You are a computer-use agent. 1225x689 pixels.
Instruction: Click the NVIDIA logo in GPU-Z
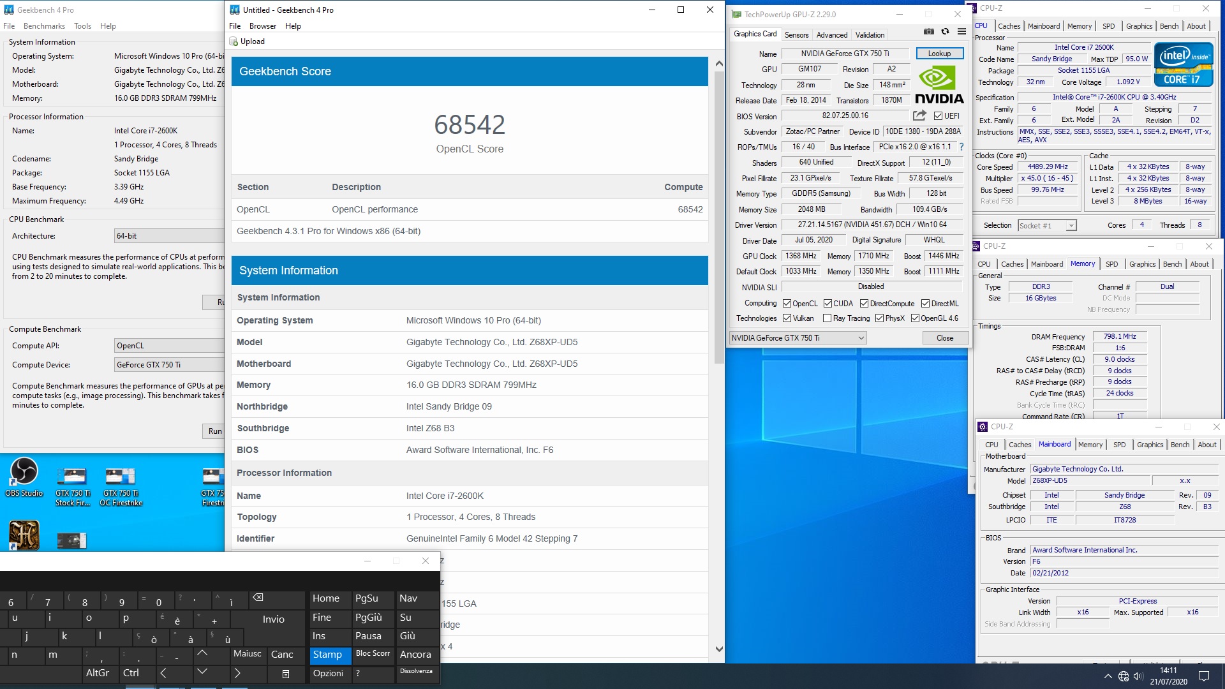(939, 85)
